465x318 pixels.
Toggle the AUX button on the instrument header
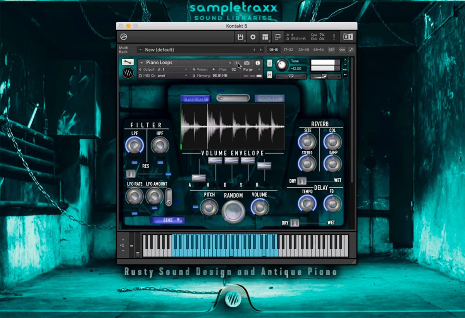tap(346, 69)
